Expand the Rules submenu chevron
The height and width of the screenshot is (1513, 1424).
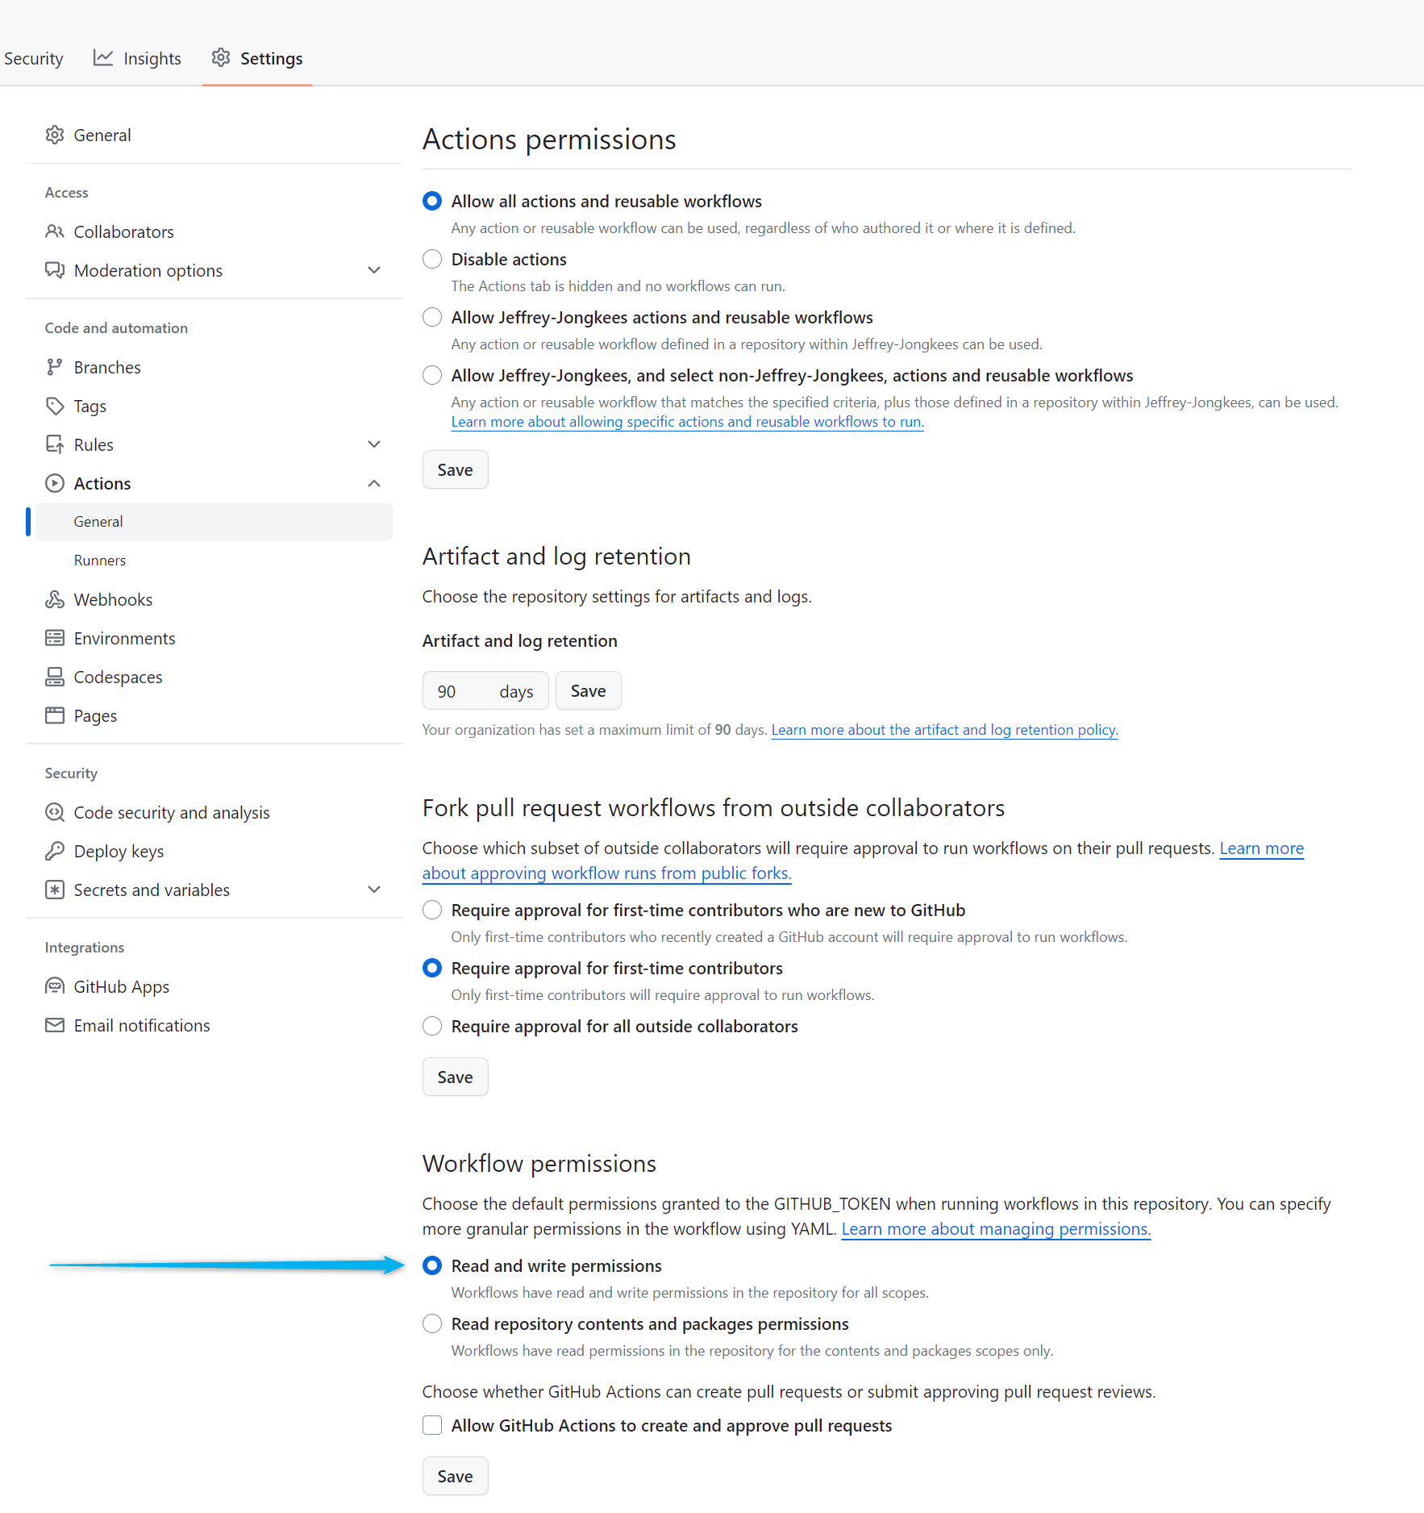(x=374, y=444)
